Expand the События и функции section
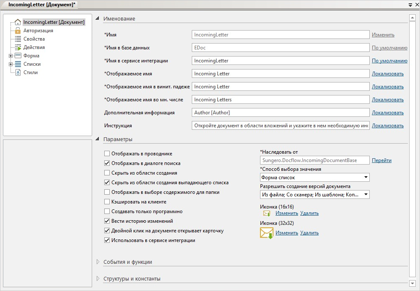Image resolution: width=420 pixels, height=291 pixels. point(98,262)
